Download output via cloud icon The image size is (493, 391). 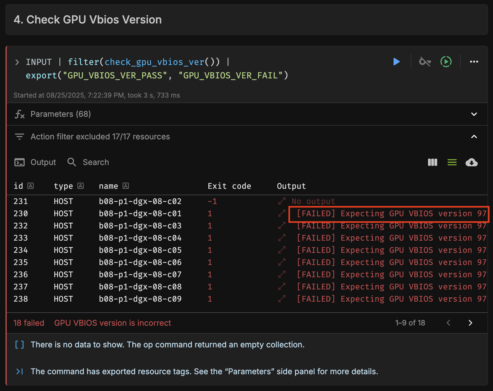[471, 162]
